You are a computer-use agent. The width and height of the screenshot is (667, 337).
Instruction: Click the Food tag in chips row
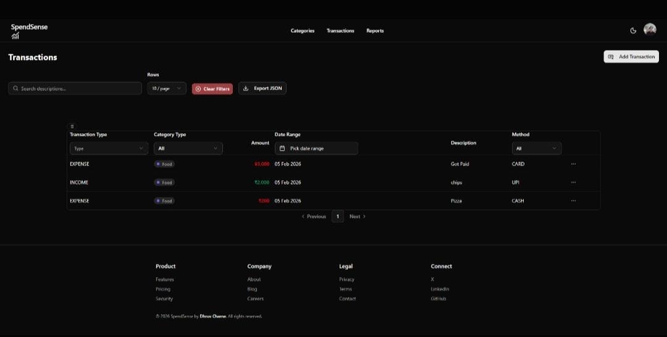[164, 182]
